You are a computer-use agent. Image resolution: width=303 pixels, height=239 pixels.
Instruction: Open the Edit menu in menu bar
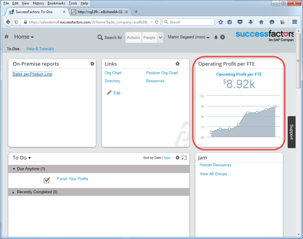(x=15, y=3)
